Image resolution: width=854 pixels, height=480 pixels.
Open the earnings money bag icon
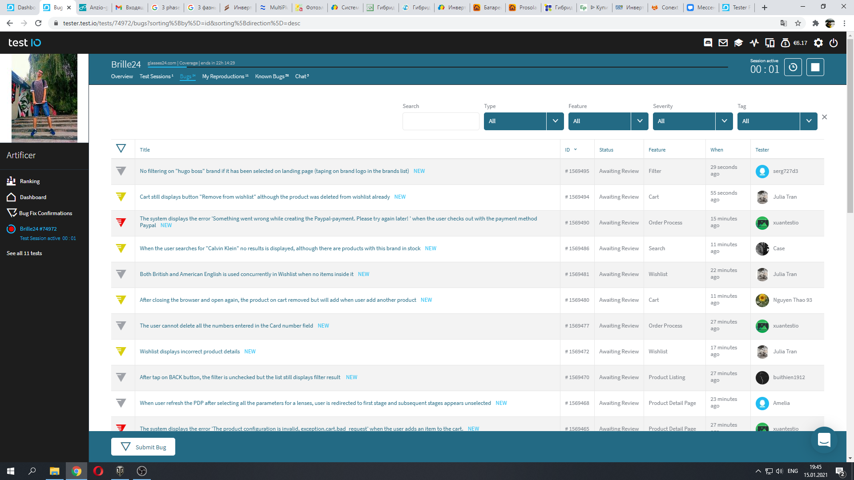coord(786,43)
